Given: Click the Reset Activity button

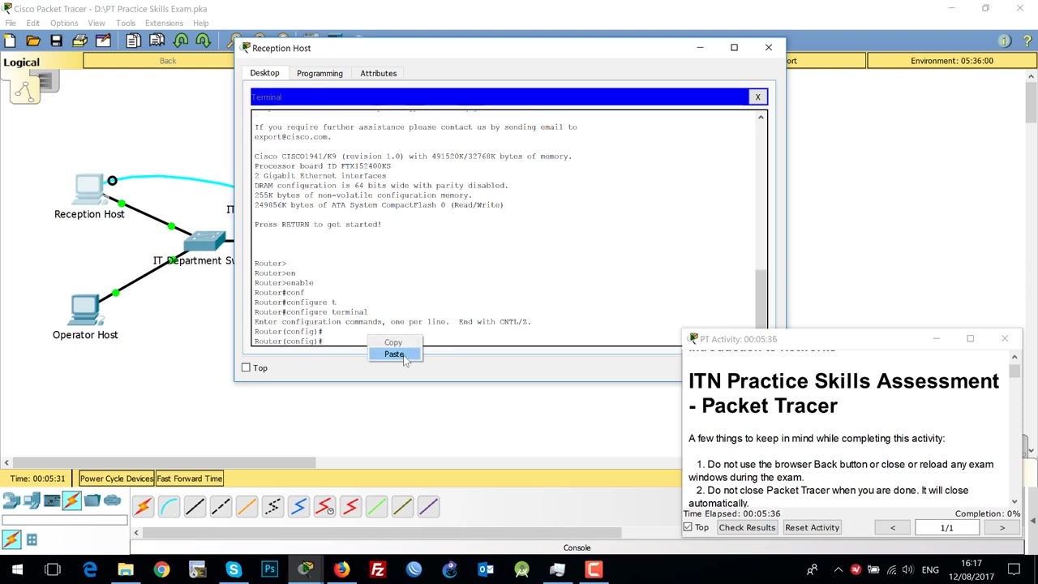Looking at the screenshot, I should tap(812, 527).
